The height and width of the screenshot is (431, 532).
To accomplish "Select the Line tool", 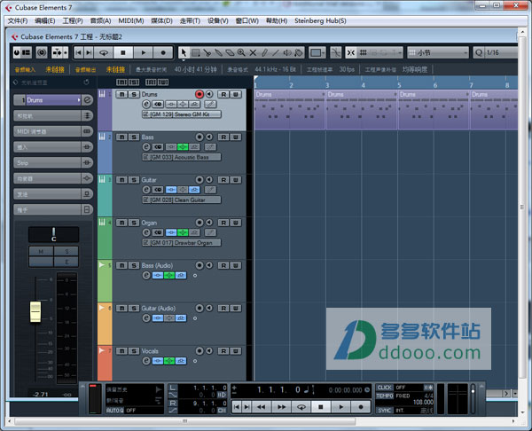I will pyautogui.click(x=276, y=52).
